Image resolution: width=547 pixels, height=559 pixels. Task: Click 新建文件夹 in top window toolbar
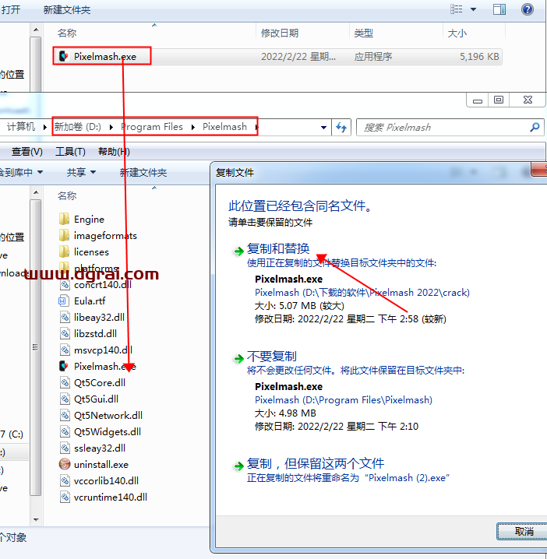point(67,9)
